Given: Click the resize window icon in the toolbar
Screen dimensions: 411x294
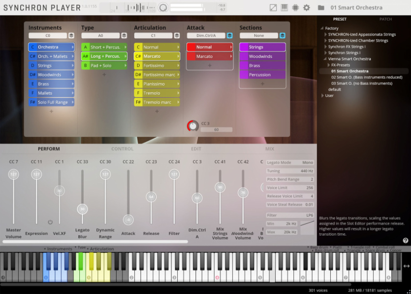Looking at the screenshot, I should pos(273,7).
